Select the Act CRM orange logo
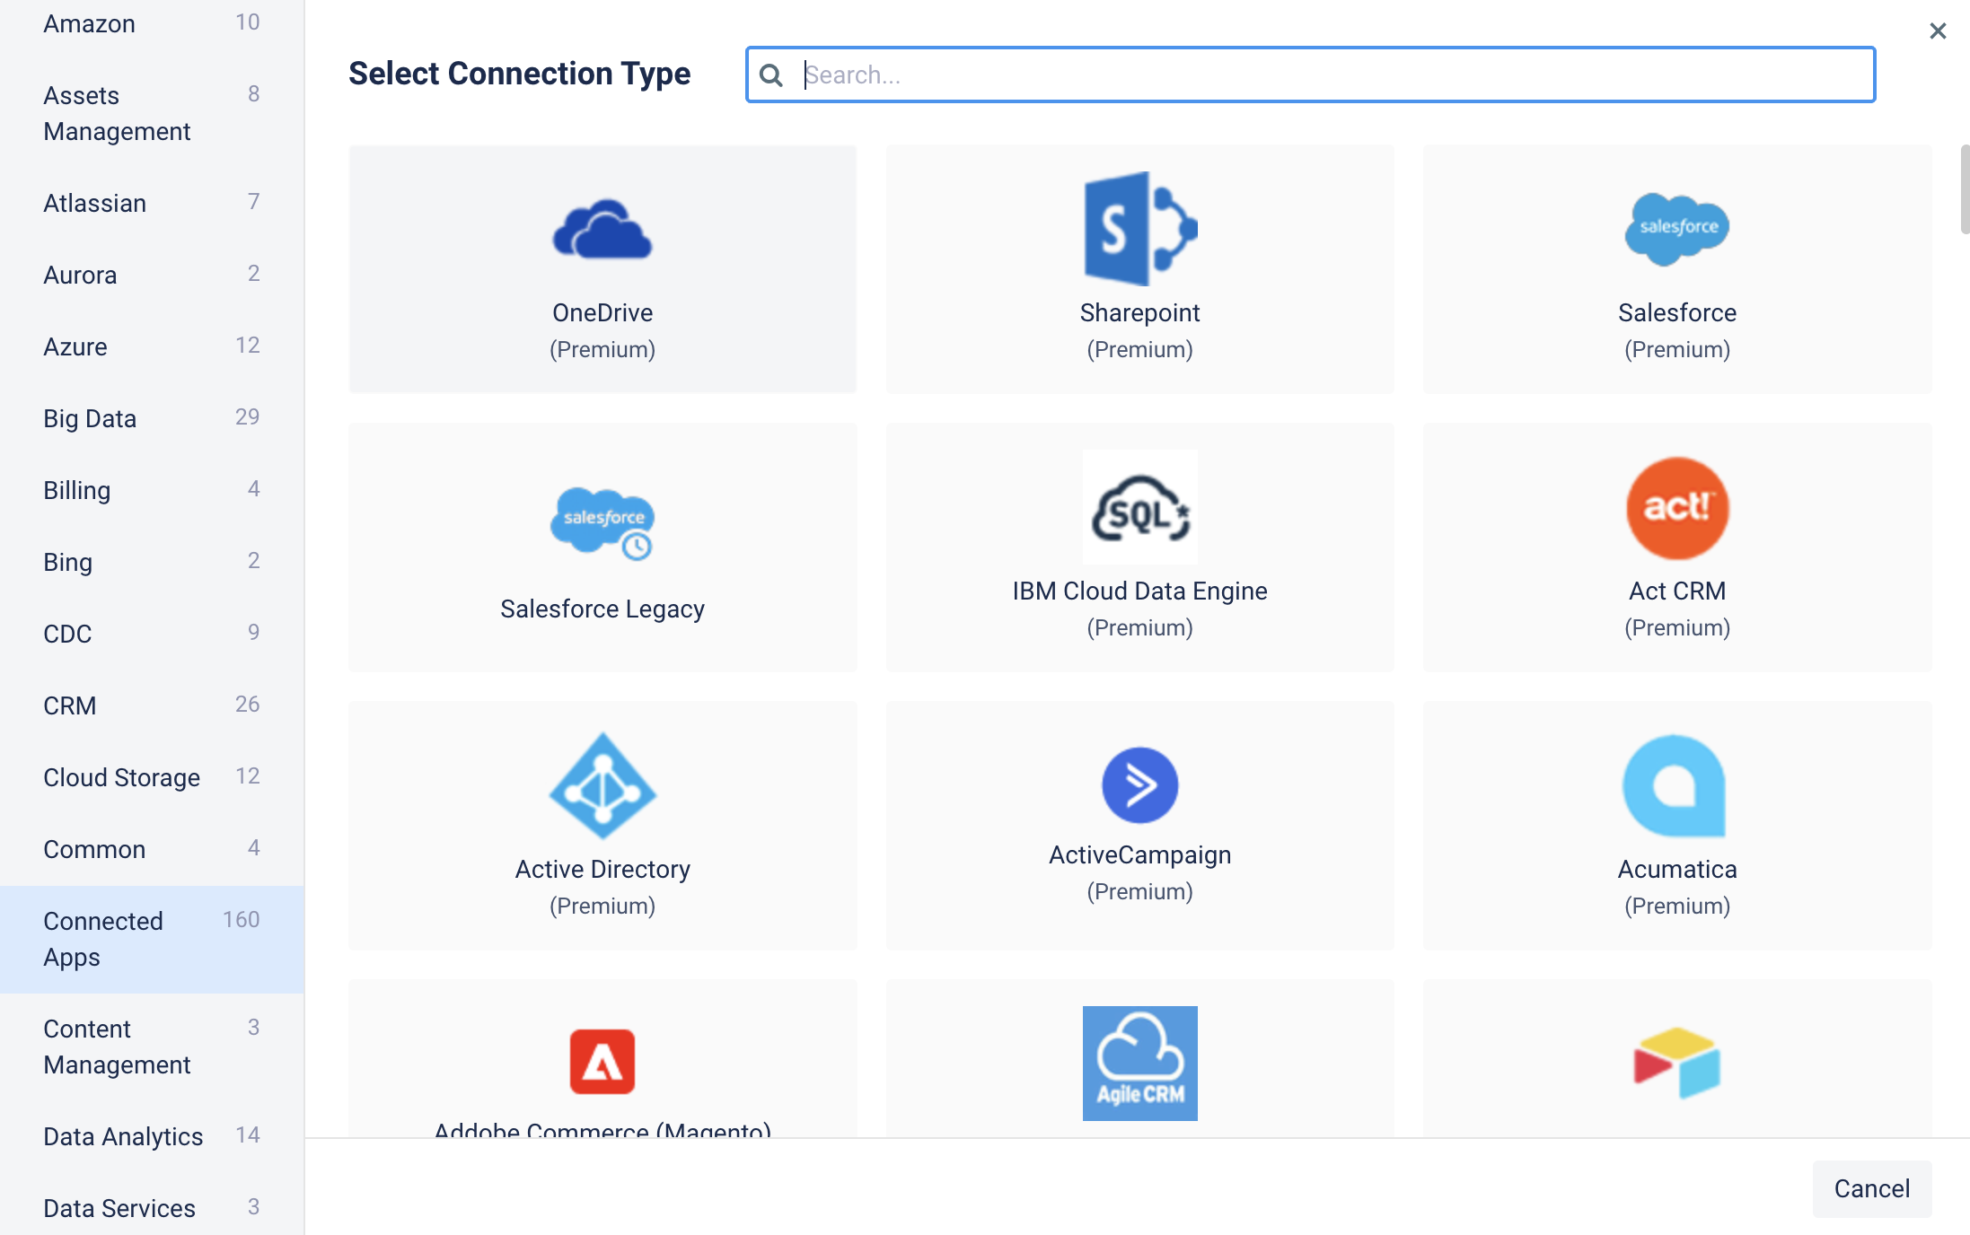The height and width of the screenshot is (1235, 1970). point(1677,508)
